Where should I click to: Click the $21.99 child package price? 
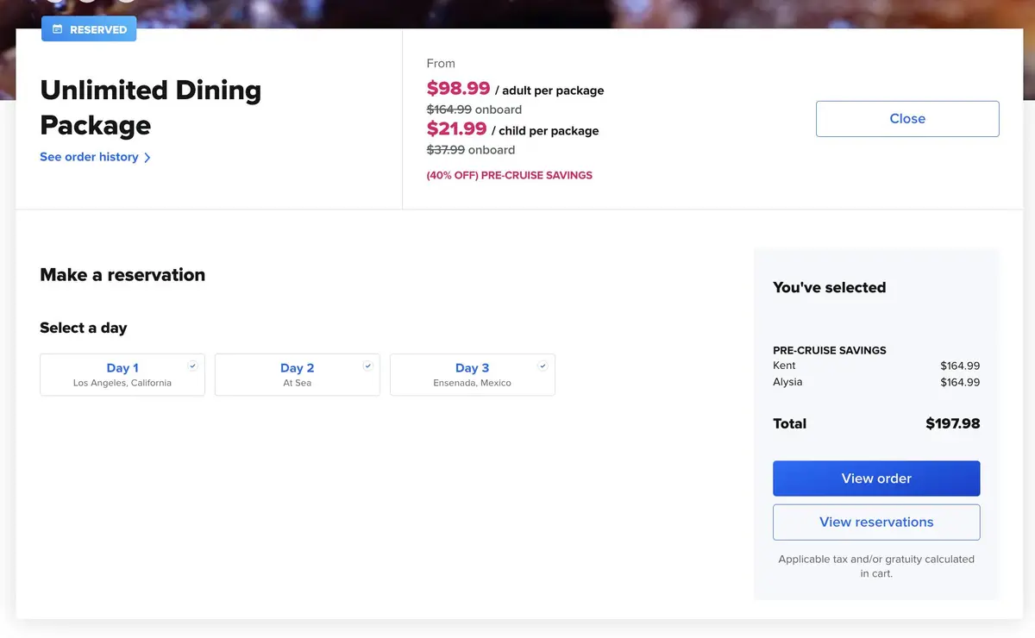pos(457,129)
